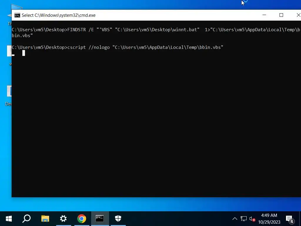Image resolution: width=301 pixels, height=226 pixels.
Task: Open File Explorer from the taskbar
Action: 45,219
